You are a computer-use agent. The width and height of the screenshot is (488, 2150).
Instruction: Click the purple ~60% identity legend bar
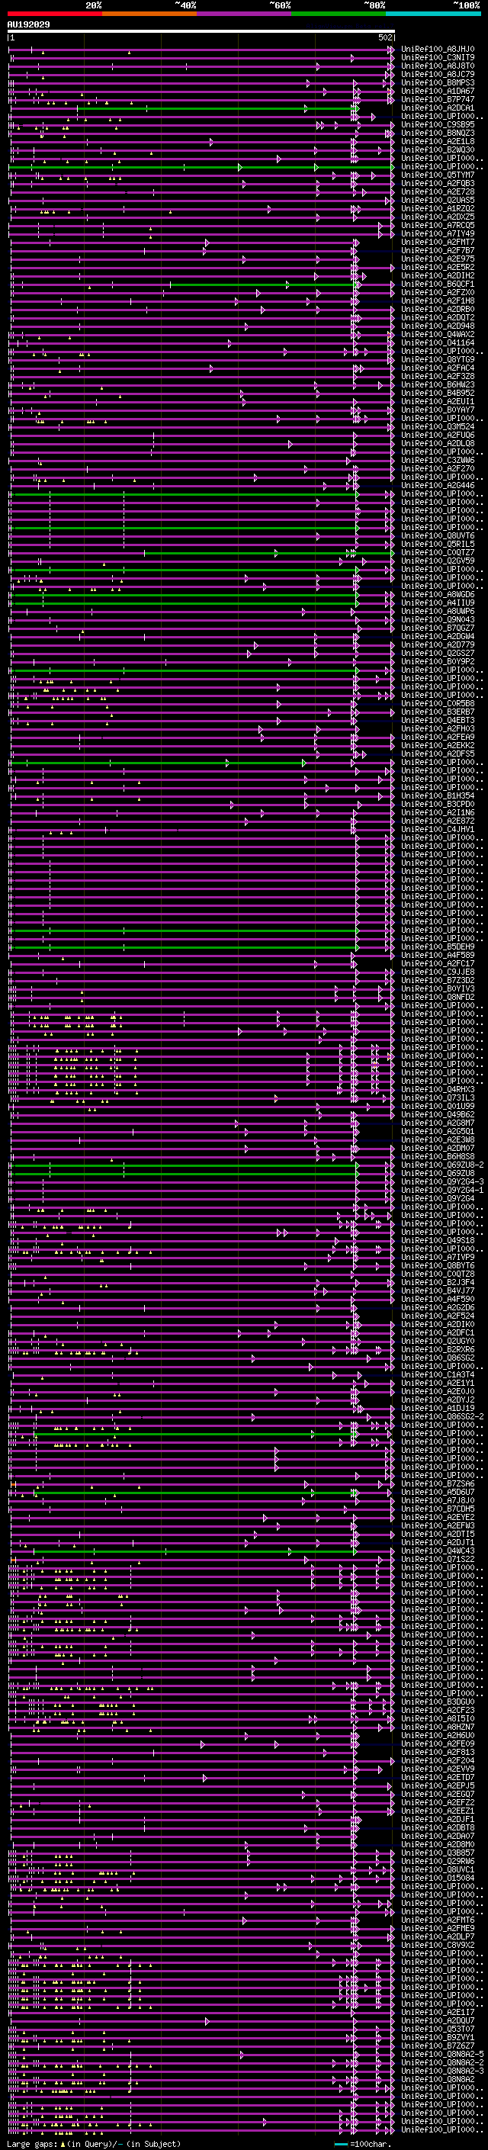click(x=245, y=14)
